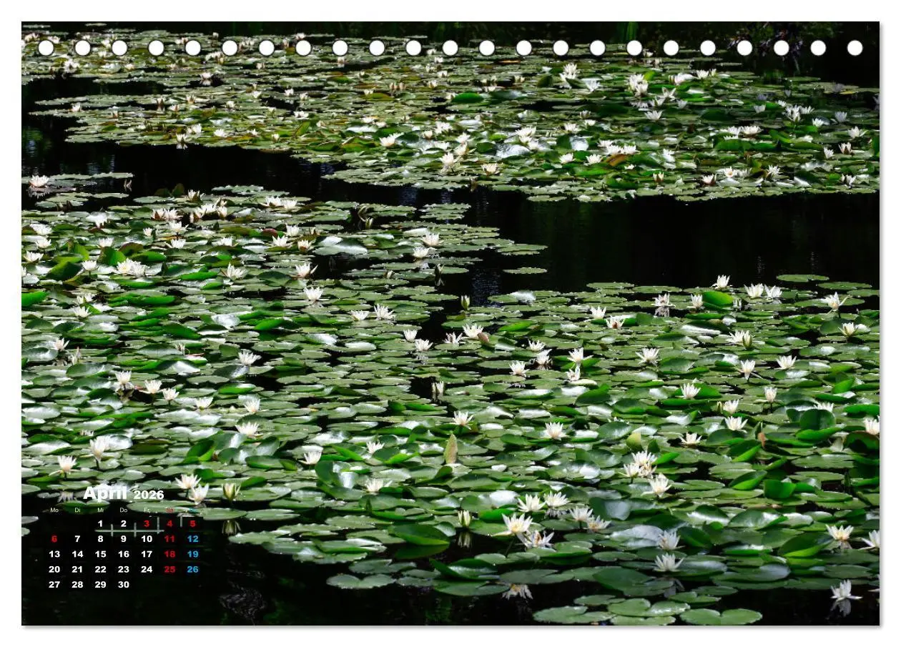Click the Mo weekday header
The width and height of the screenshot is (901, 647).
click(x=54, y=510)
